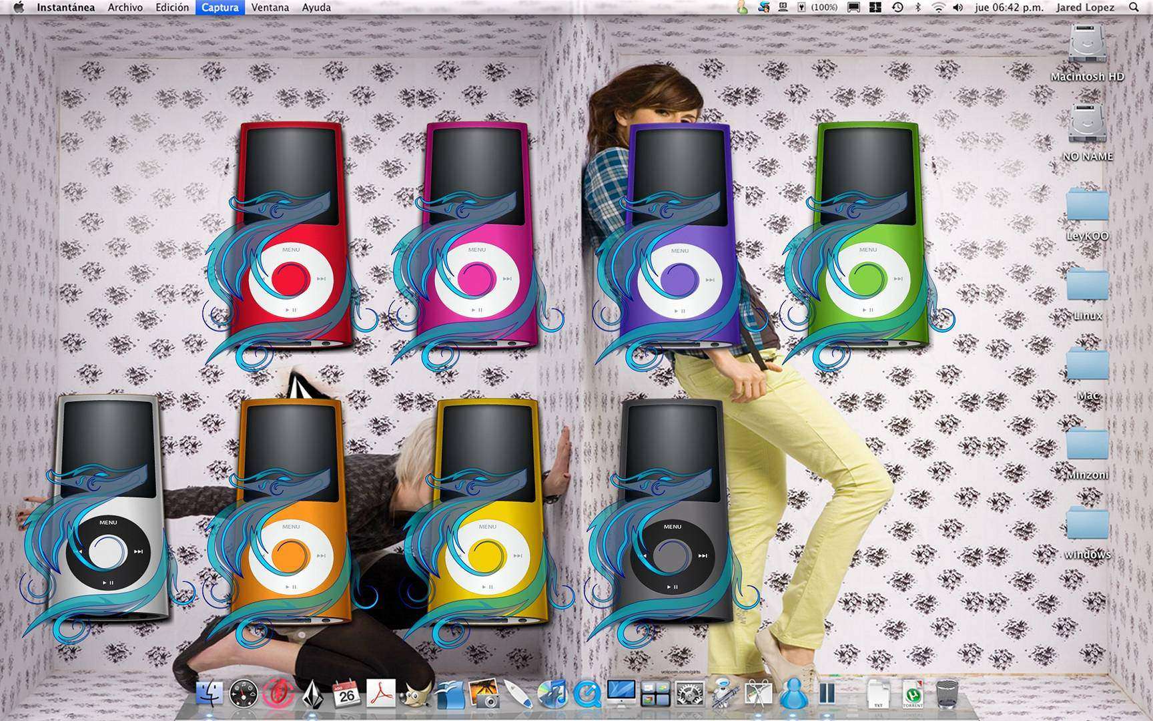
Task: Click the scissors Grab icon in the dock
Action: [x=759, y=694]
